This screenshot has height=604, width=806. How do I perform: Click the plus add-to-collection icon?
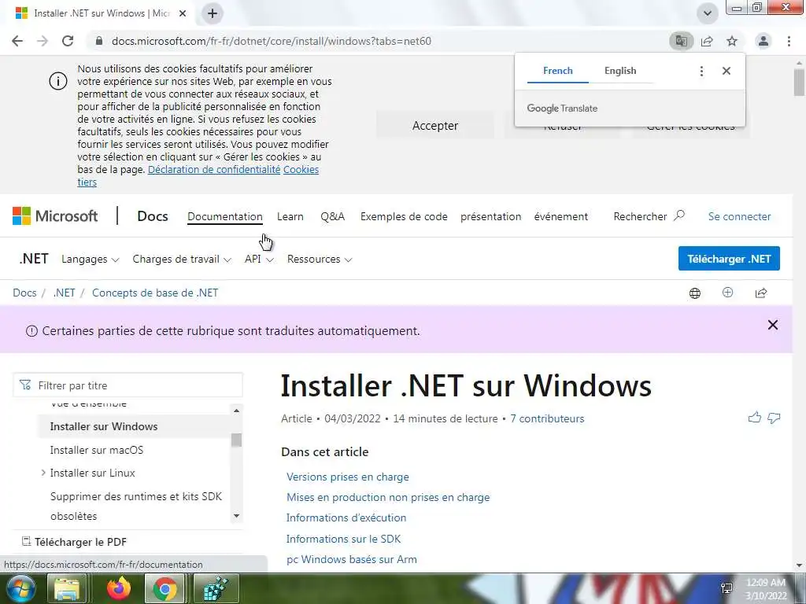pyautogui.click(x=727, y=293)
